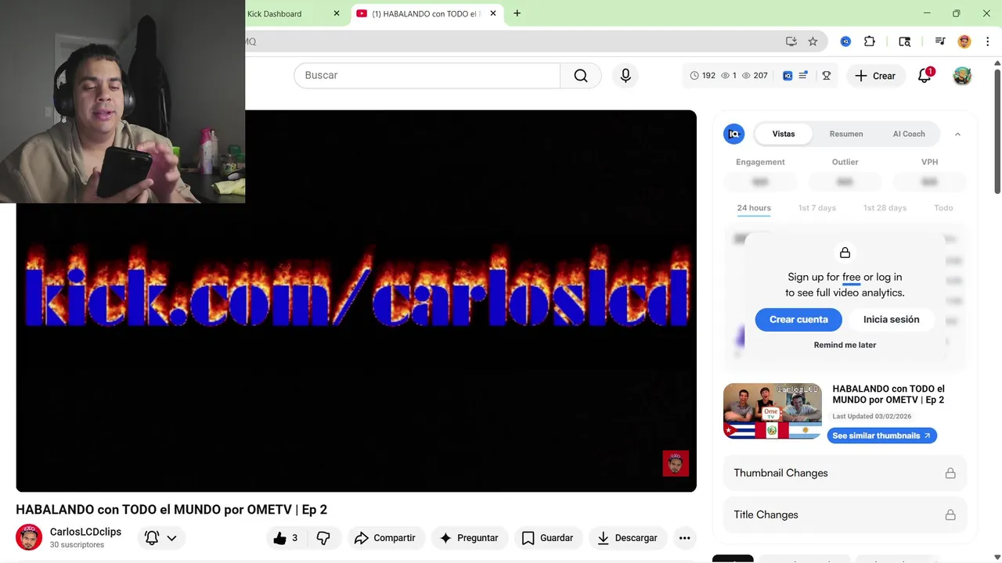This screenshot has height=563, width=1002.
Task: Dislike the video
Action: tap(323, 538)
